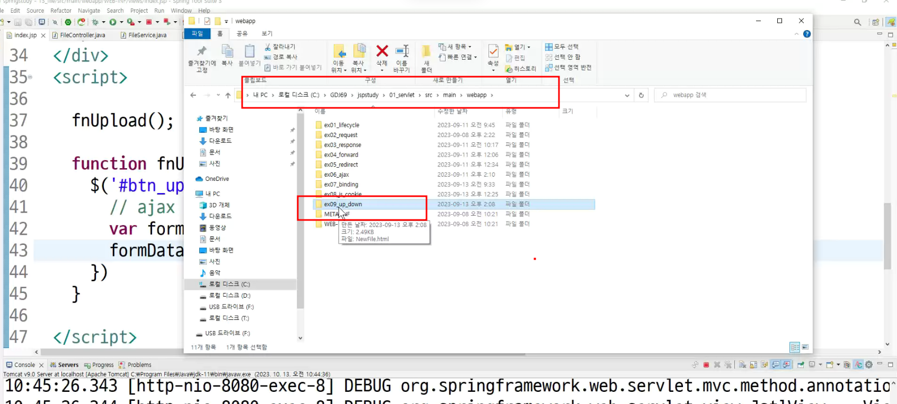Open the Console view settings gear icon
Screen dimensions: 897x404
coord(869,365)
